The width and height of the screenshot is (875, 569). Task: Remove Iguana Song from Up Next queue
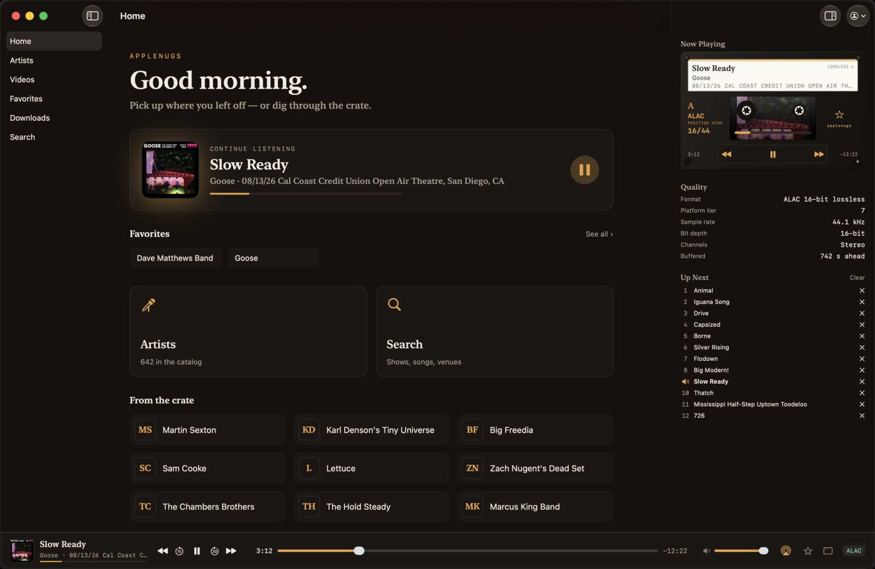[x=862, y=302]
